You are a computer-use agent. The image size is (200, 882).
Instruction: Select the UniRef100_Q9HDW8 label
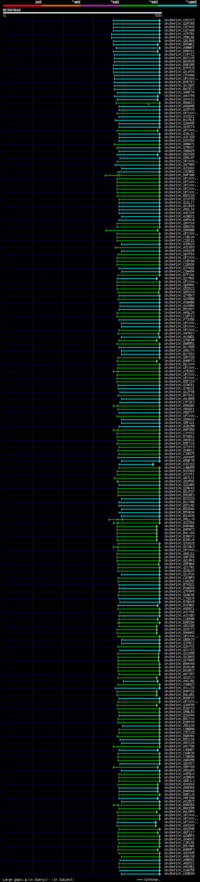[x=179, y=230]
